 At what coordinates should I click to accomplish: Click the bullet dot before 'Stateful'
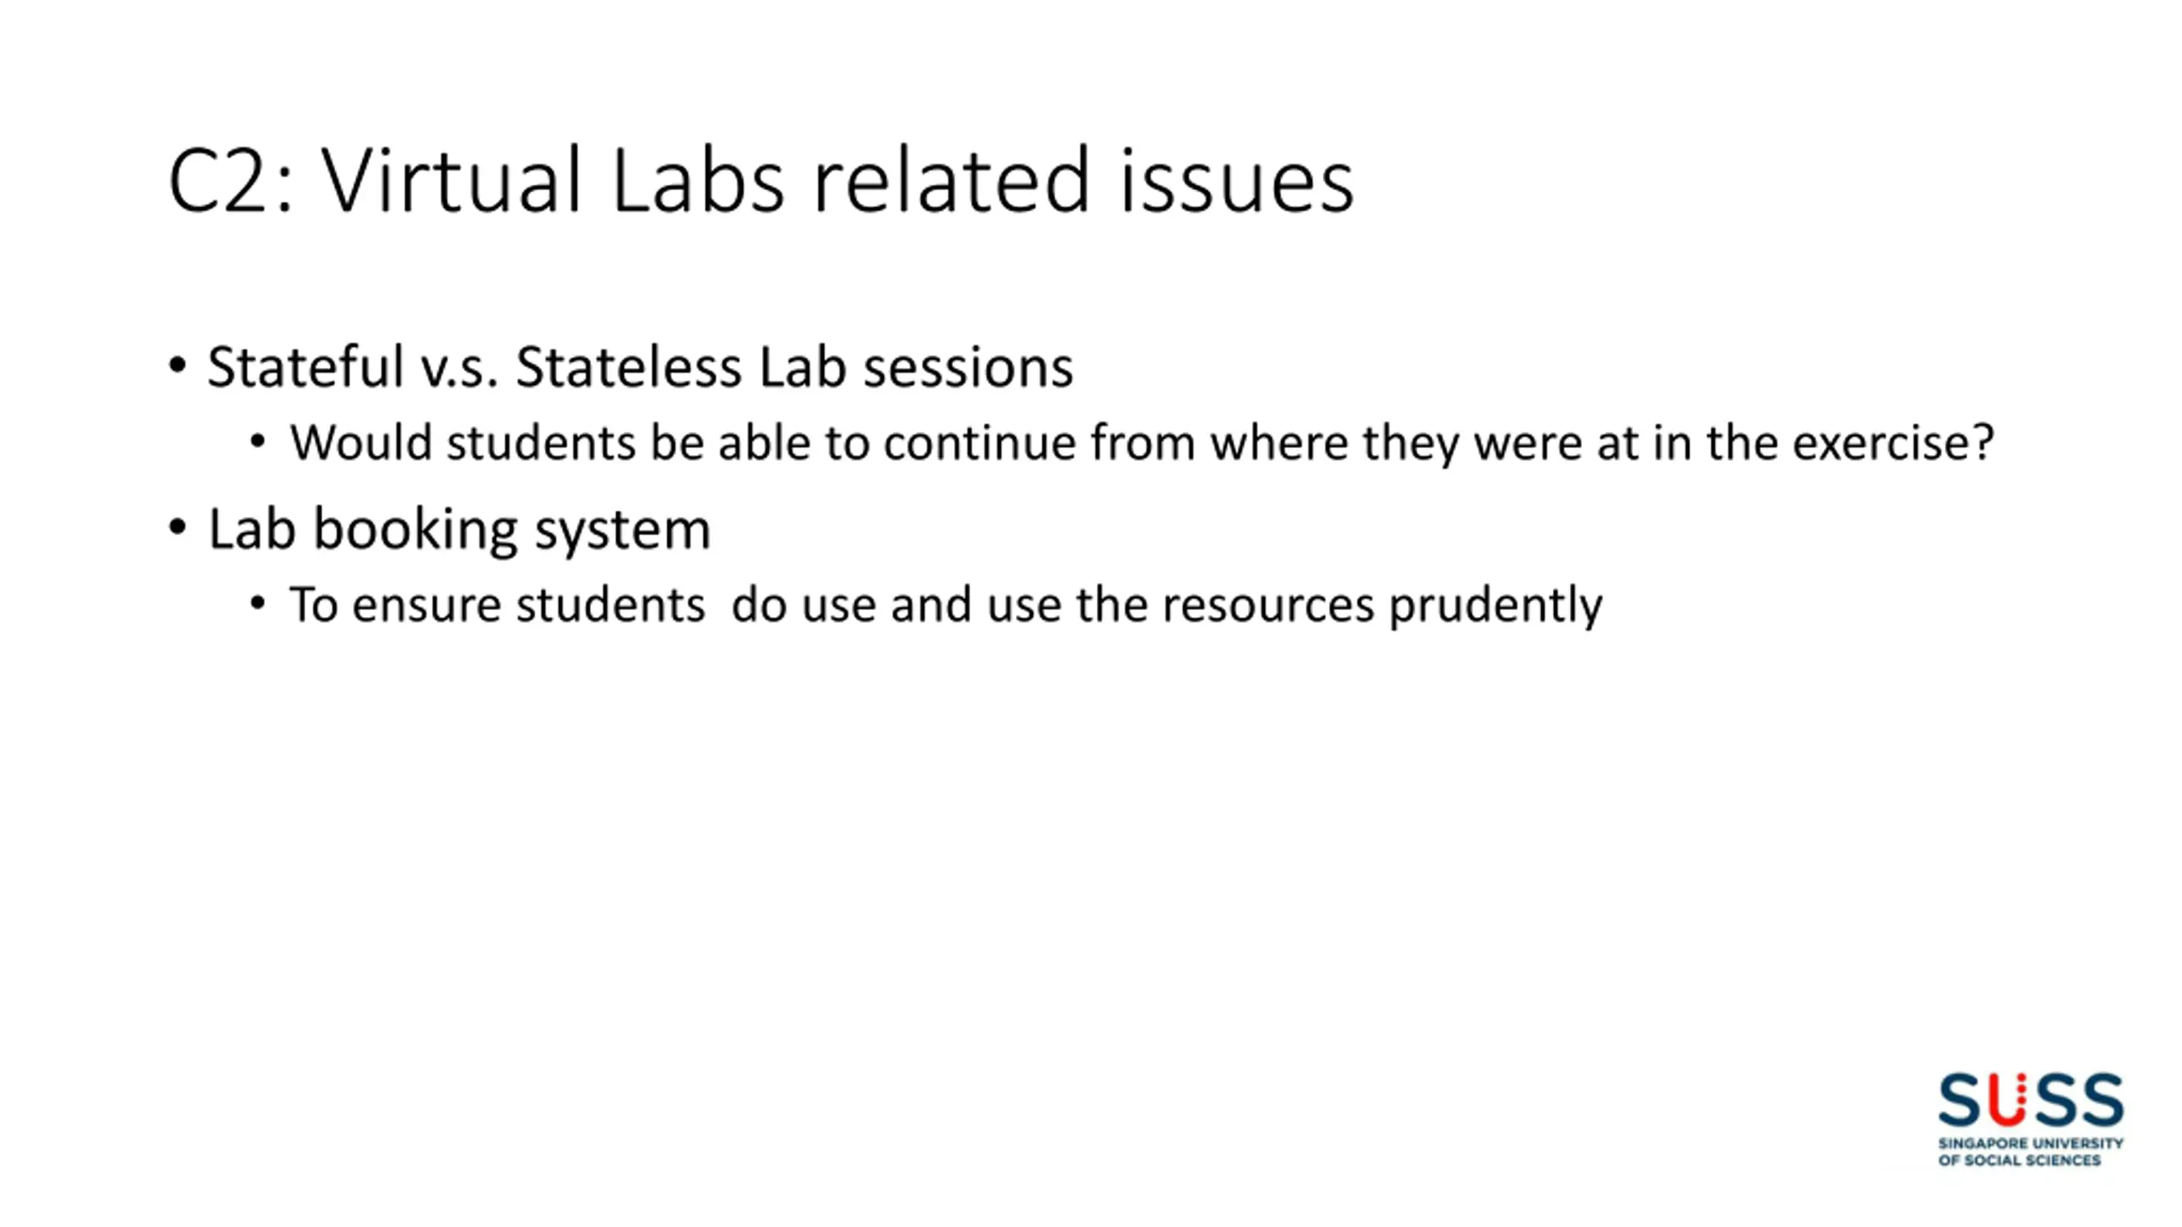(177, 366)
